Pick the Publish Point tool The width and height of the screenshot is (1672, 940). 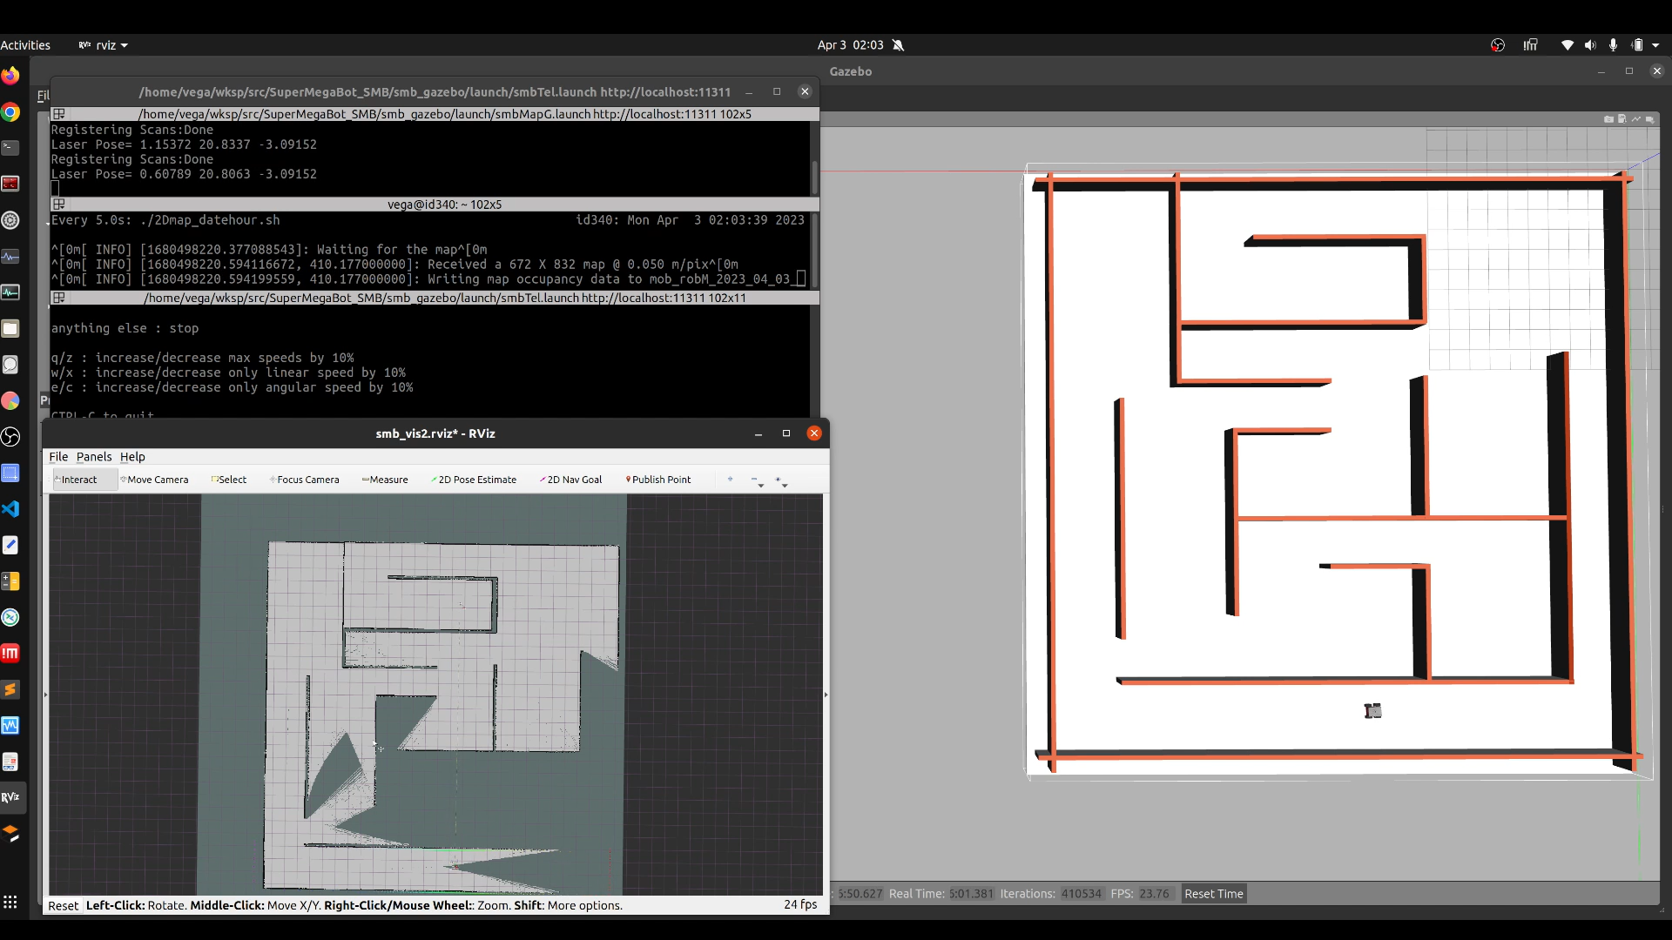657,480
